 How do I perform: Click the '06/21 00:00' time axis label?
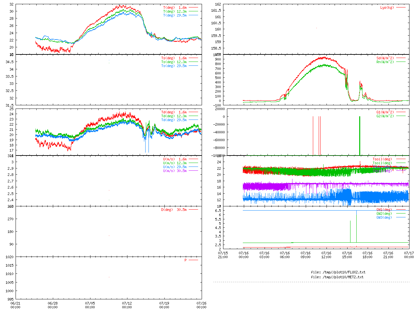(x=16, y=305)
